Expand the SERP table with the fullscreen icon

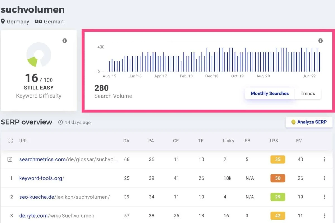pos(11,141)
